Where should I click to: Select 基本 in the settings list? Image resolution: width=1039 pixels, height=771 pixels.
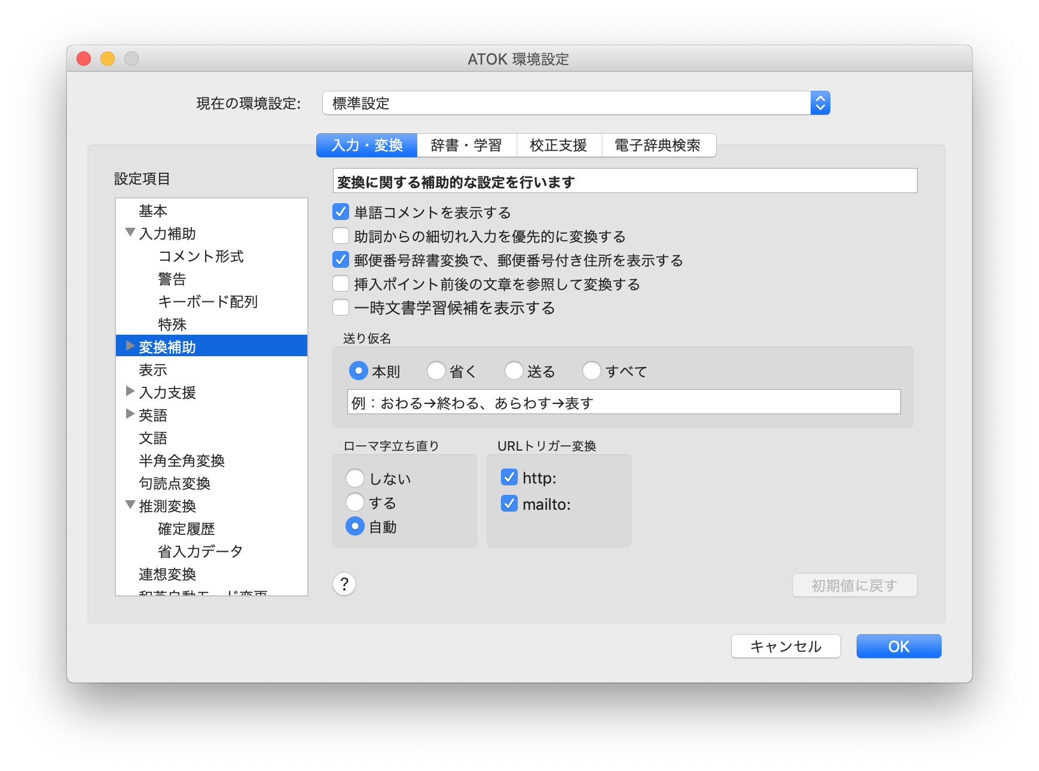coord(212,211)
